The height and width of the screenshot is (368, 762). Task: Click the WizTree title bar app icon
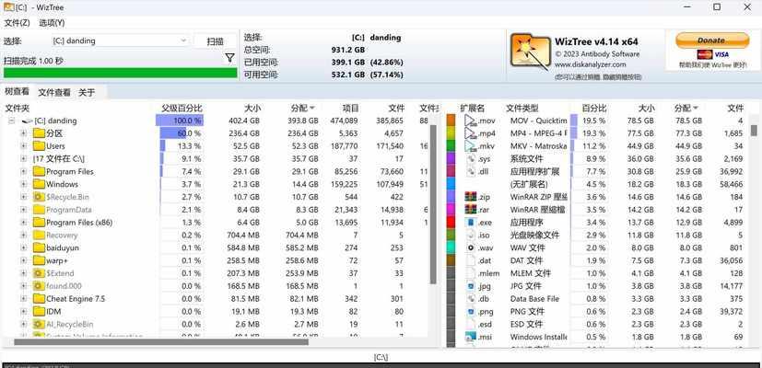pyautogui.click(x=8, y=6)
